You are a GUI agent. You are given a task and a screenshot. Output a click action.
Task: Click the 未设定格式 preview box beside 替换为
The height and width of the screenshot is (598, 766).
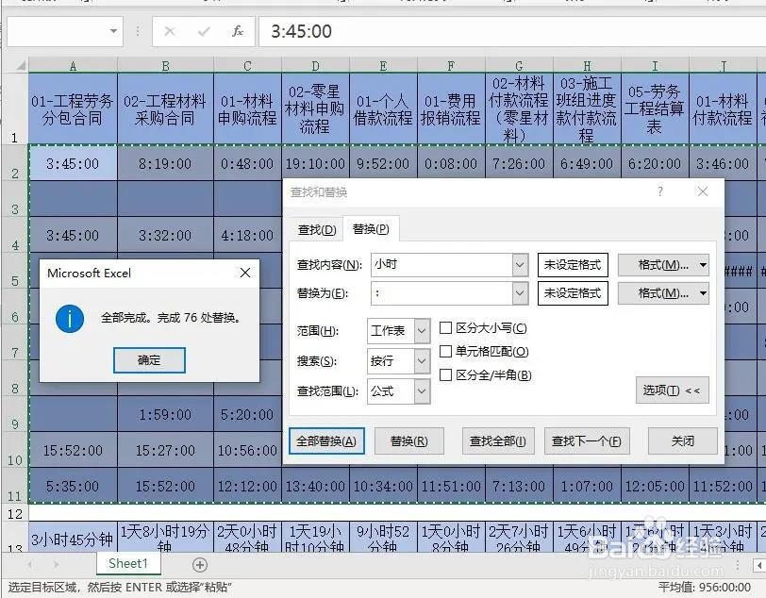point(573,293)
